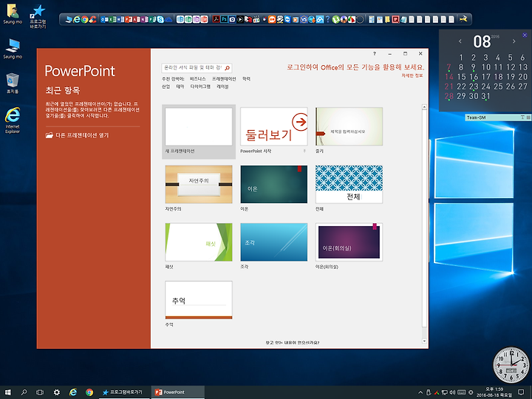Click the 자세한 정보 link
The image size is (532, 399).
pyautogui.click(x=412, y=75)
